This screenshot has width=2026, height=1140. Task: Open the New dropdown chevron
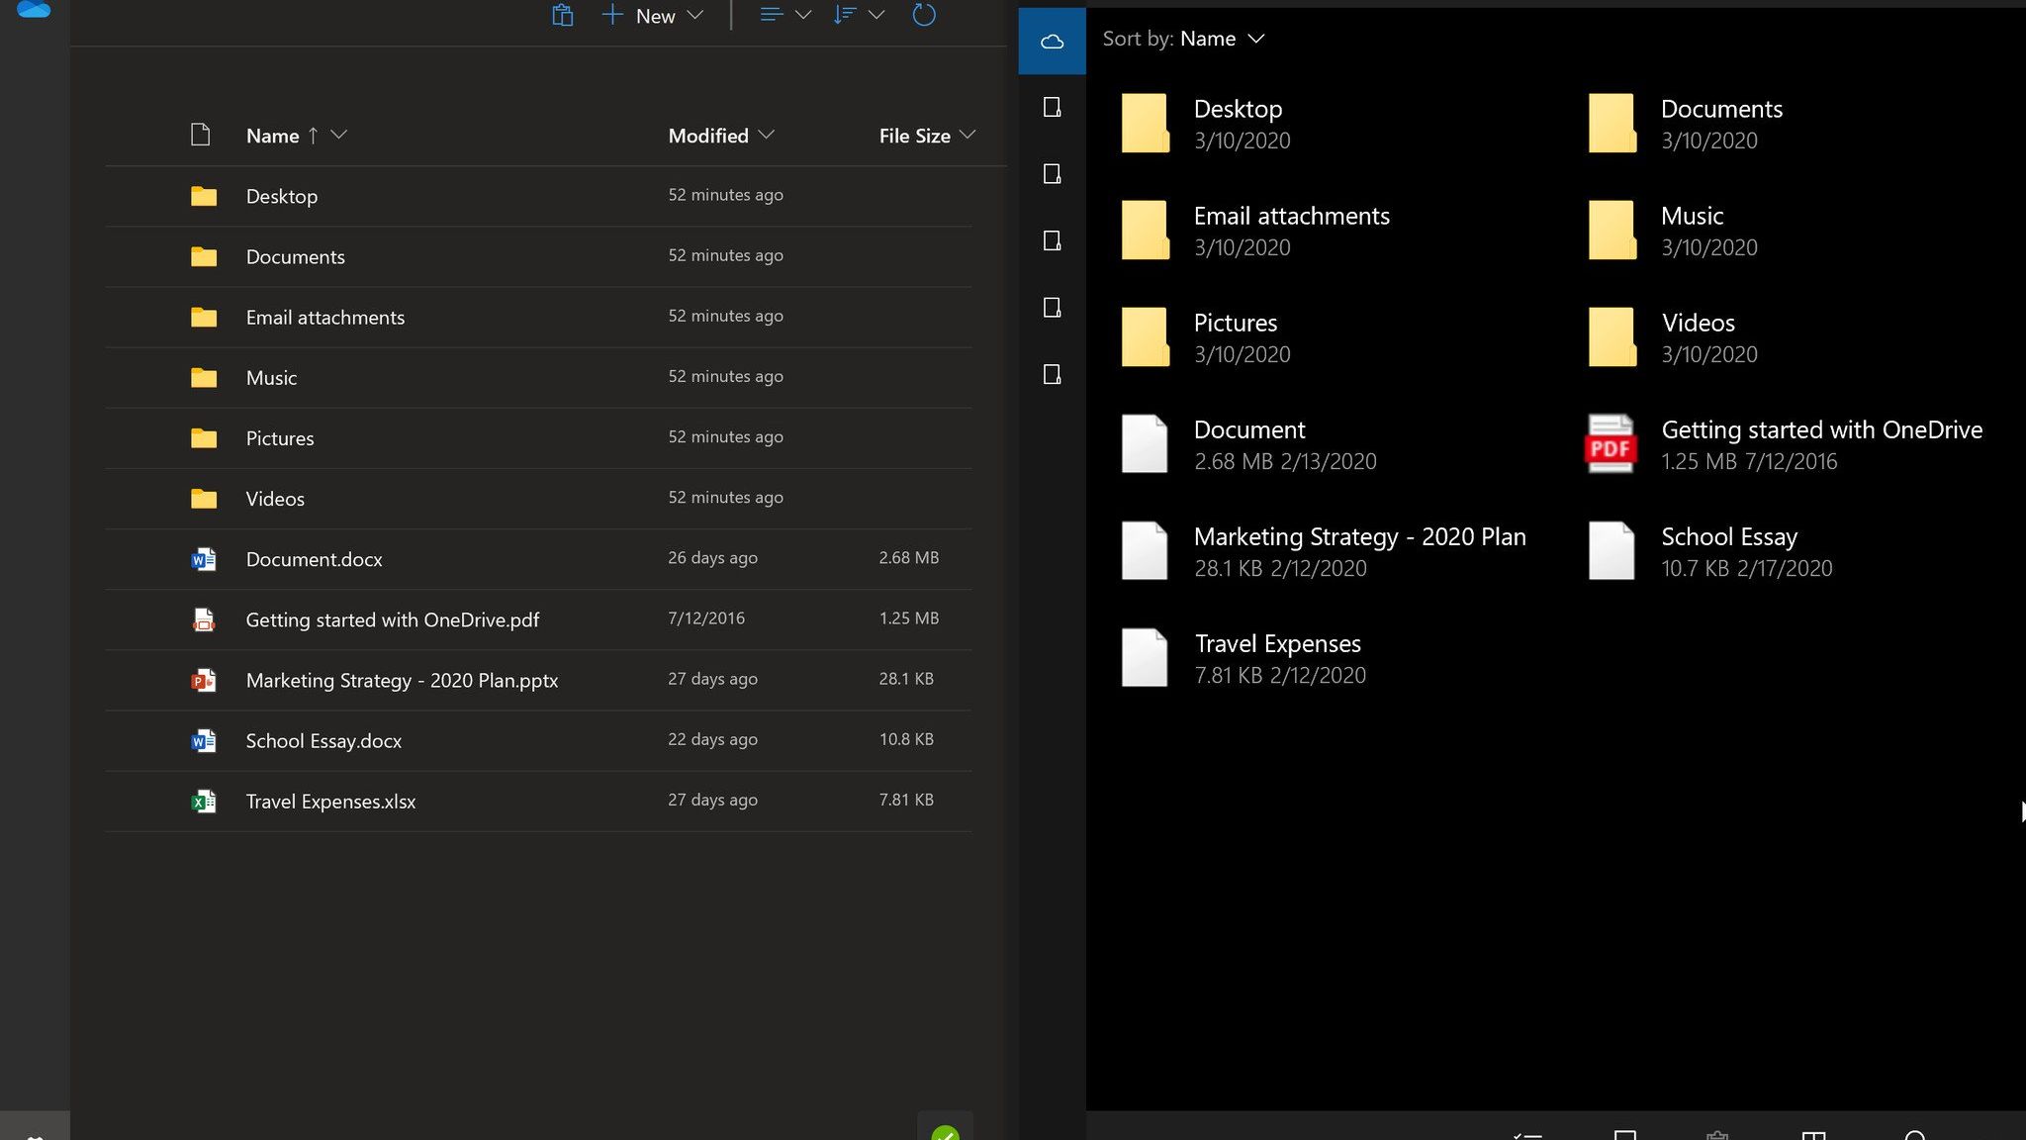click(x=694, y=15)
